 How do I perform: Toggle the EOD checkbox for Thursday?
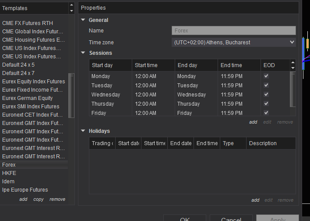point(266,103)
